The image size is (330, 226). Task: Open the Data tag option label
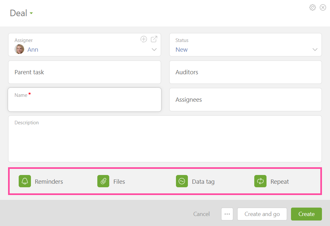(203, 182)
